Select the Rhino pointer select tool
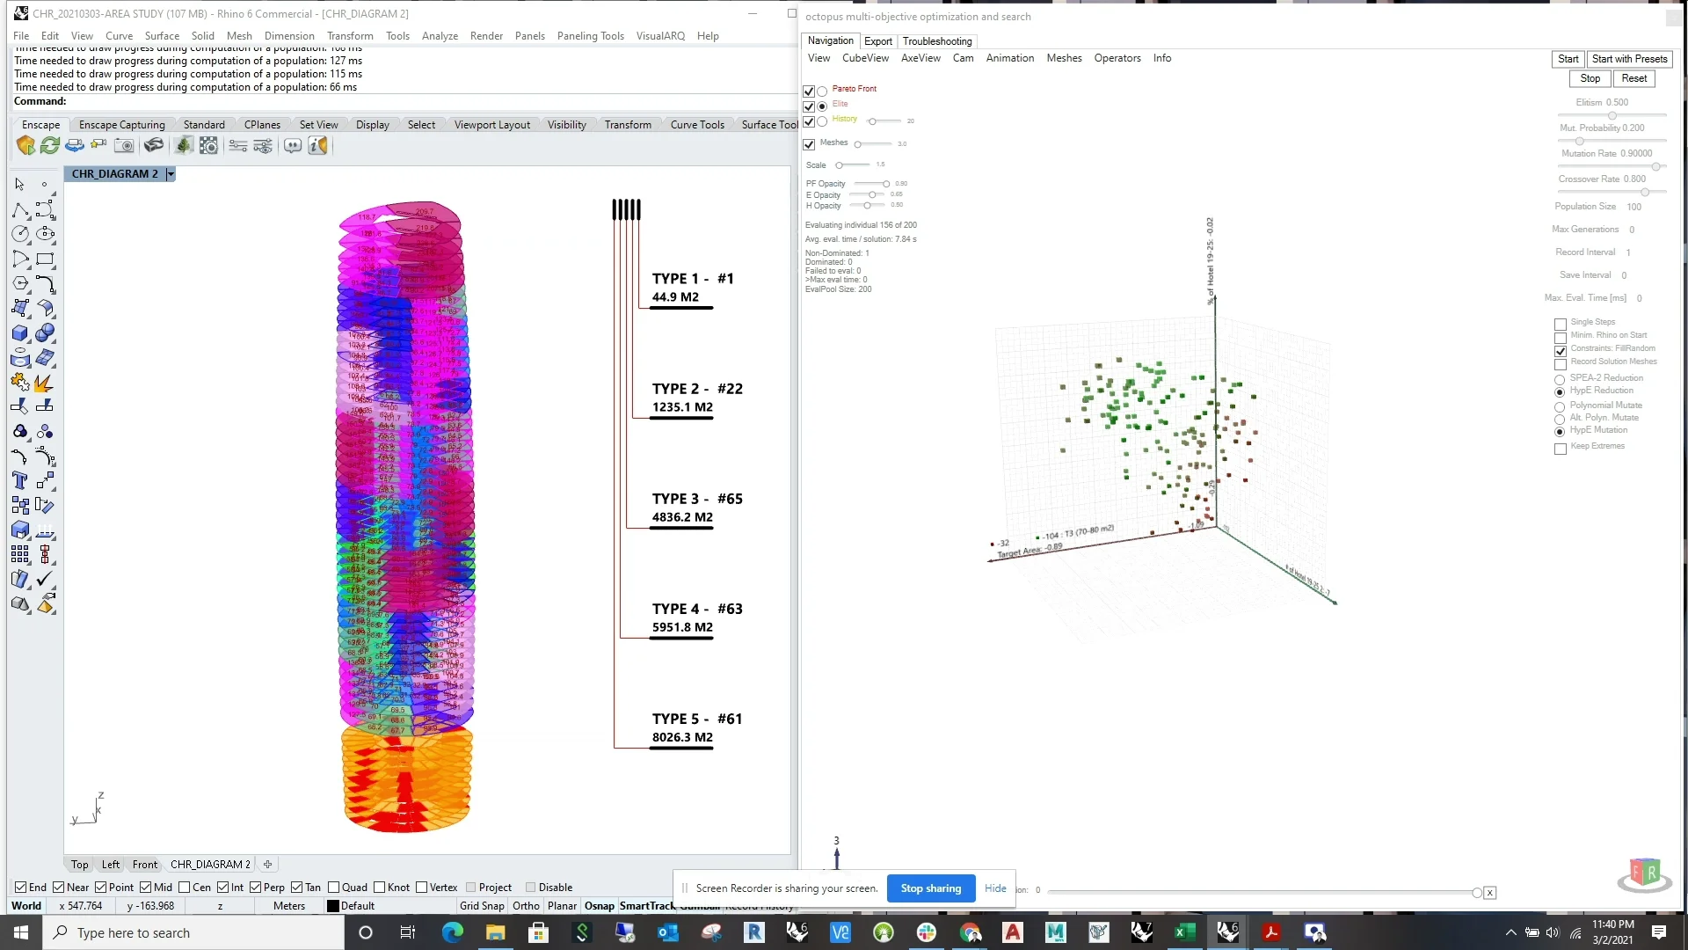 click(x=20, y=184)
